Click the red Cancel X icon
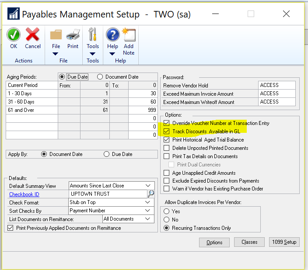Viewport: 308px width, 270px height. pyautogui.click(x=32, y=35)
